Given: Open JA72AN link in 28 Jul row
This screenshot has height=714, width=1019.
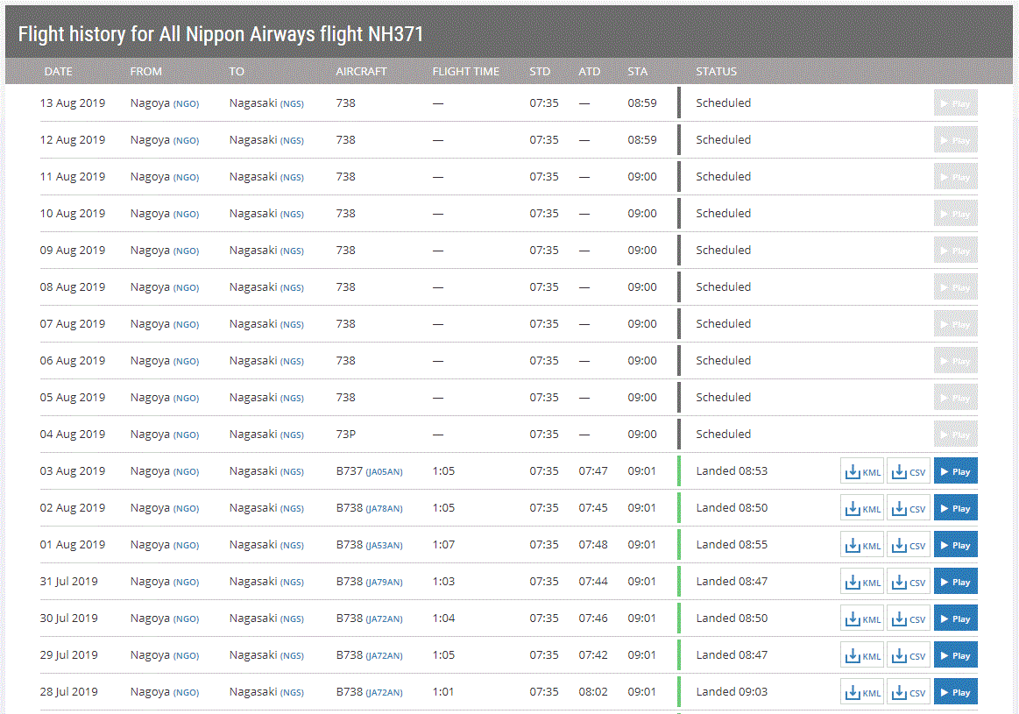Looking at the screenshot, I should pos(384,693).
